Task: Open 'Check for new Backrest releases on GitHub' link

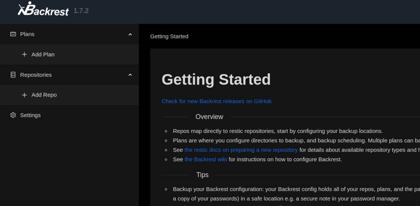Action: (x=216, y=101)
